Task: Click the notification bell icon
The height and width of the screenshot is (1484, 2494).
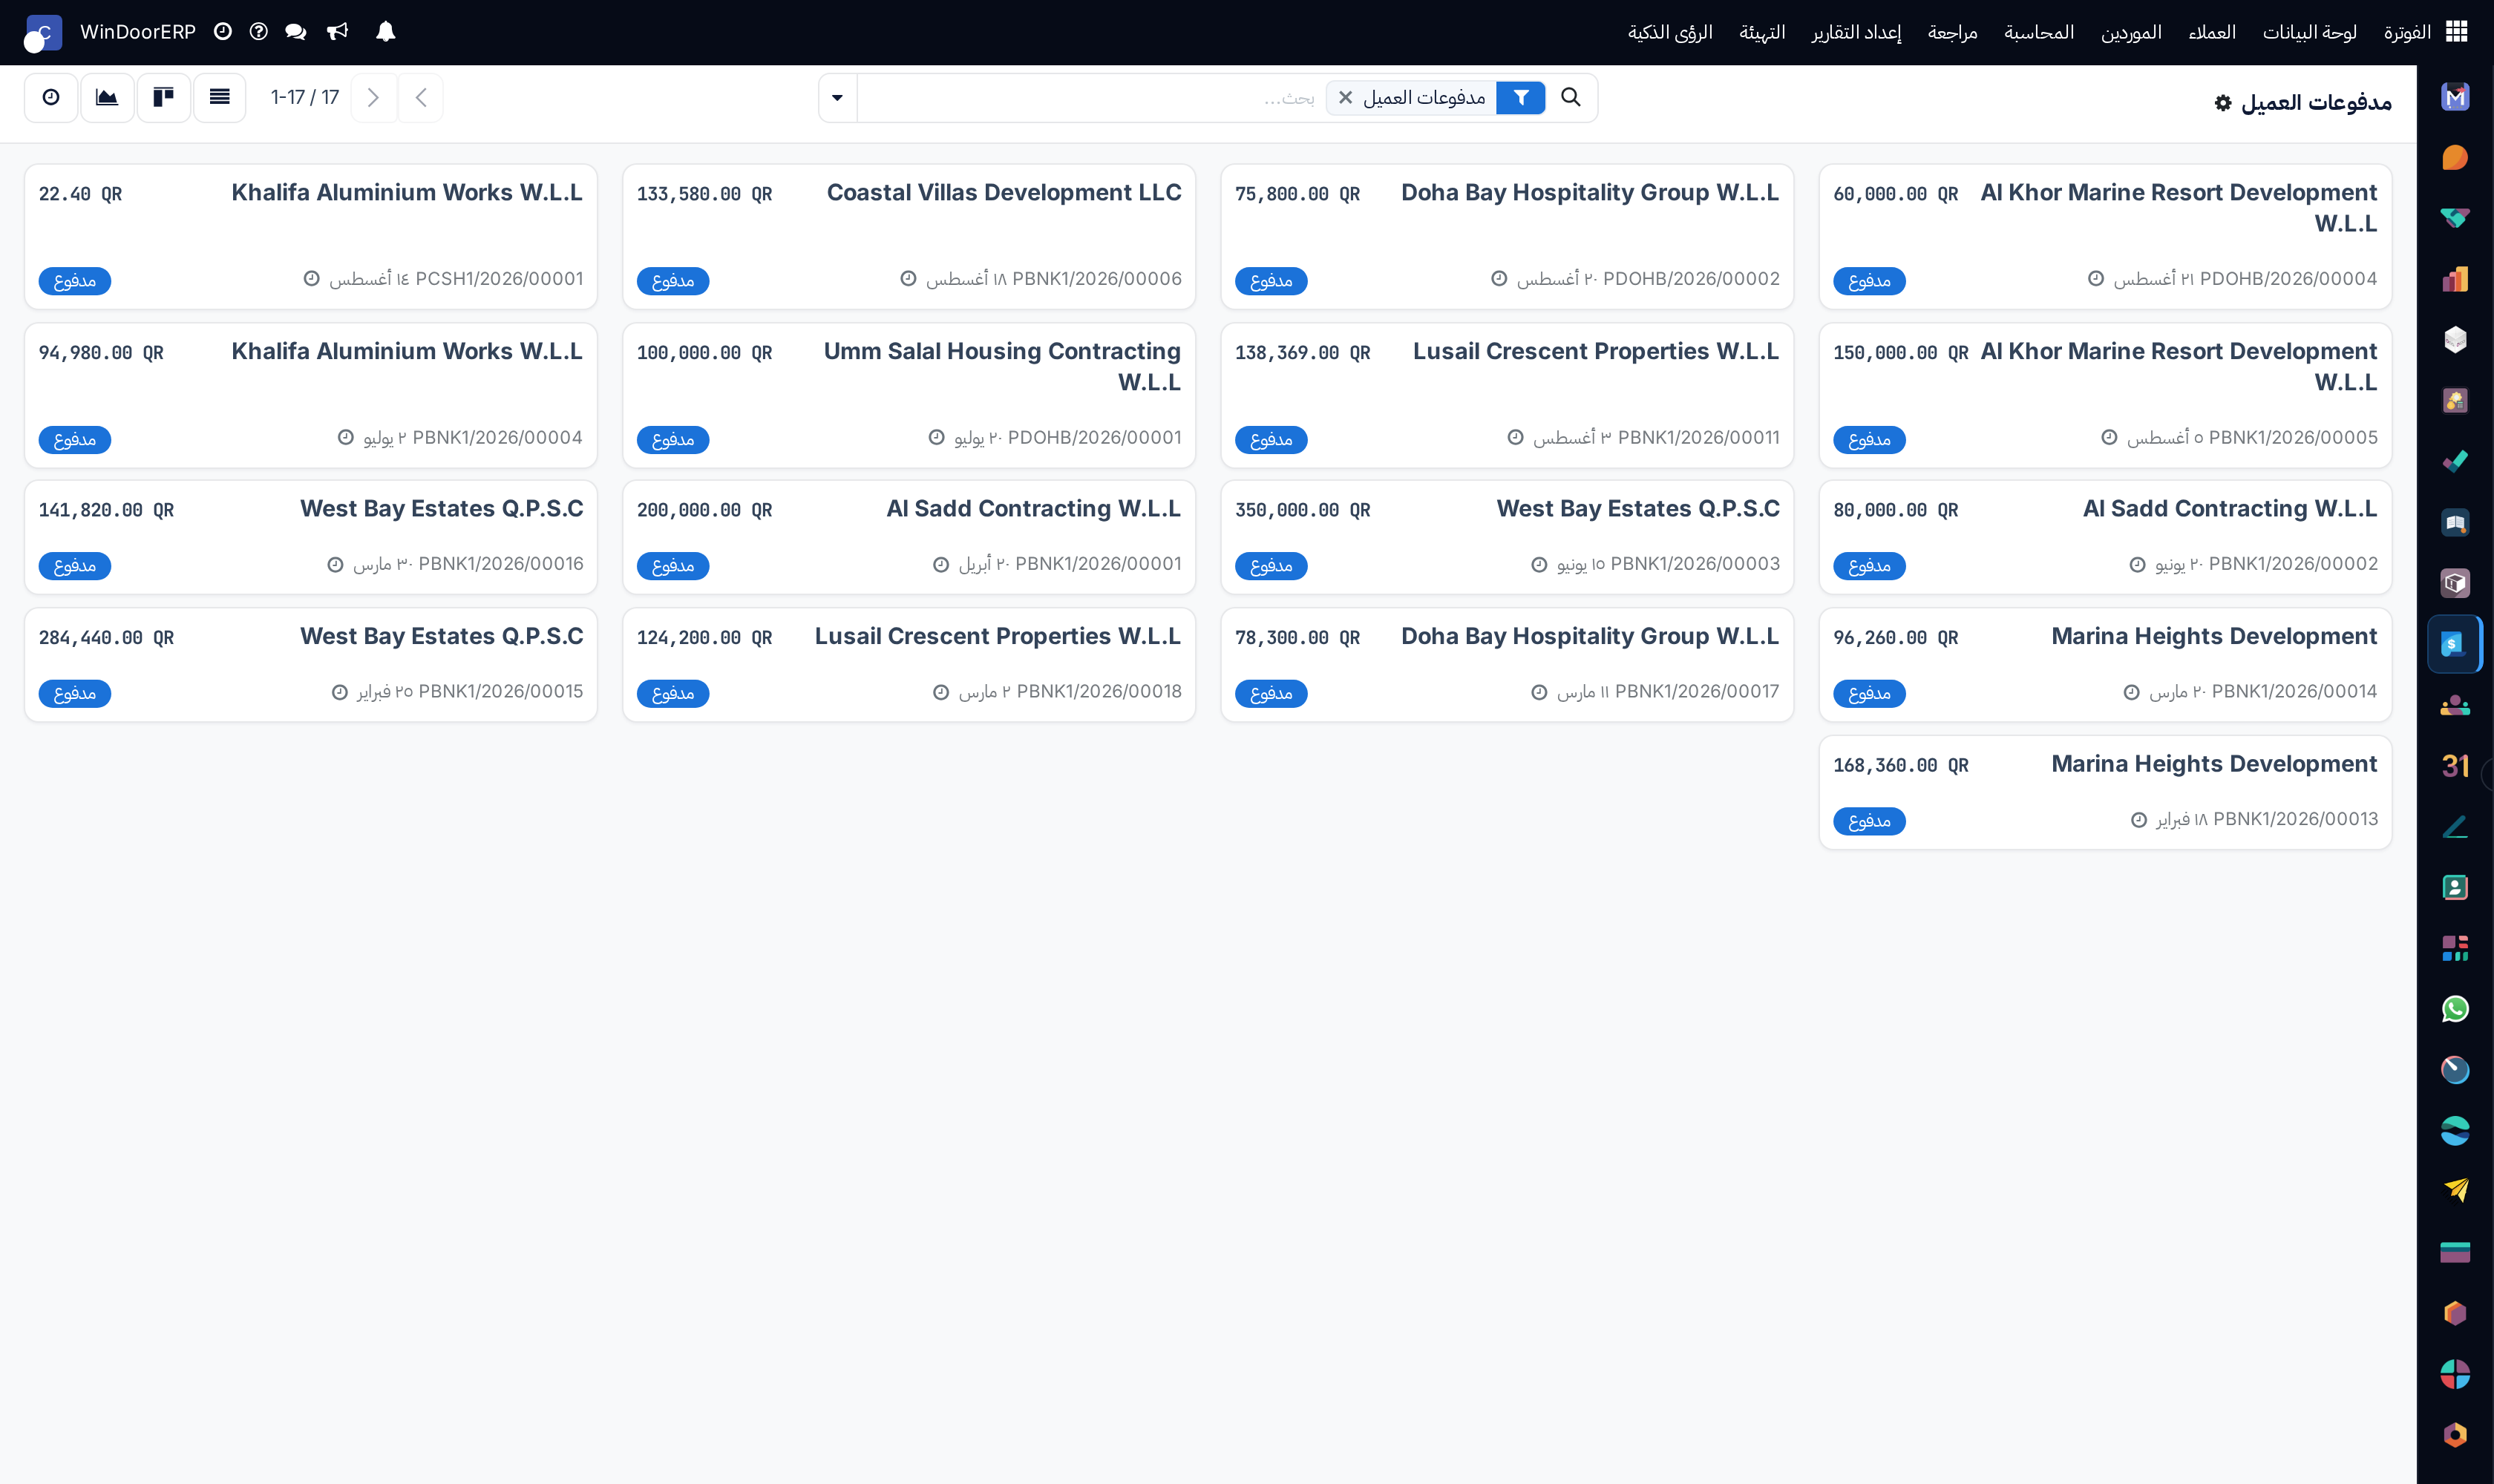Action: pos(385,32)
